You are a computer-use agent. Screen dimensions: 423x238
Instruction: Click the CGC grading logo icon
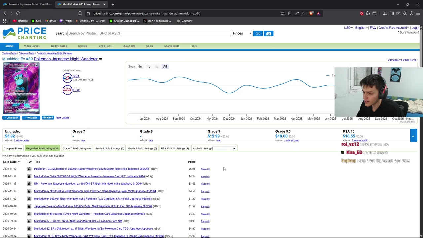pos(67,90)
